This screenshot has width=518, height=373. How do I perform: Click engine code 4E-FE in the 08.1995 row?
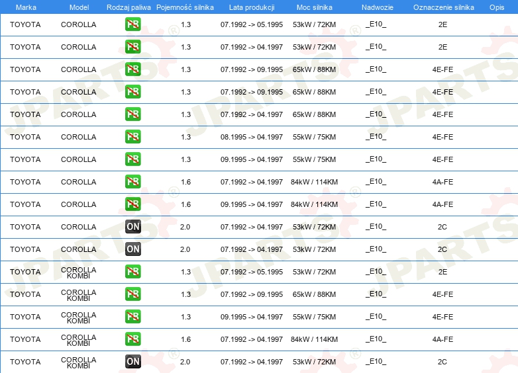[442, 137]
